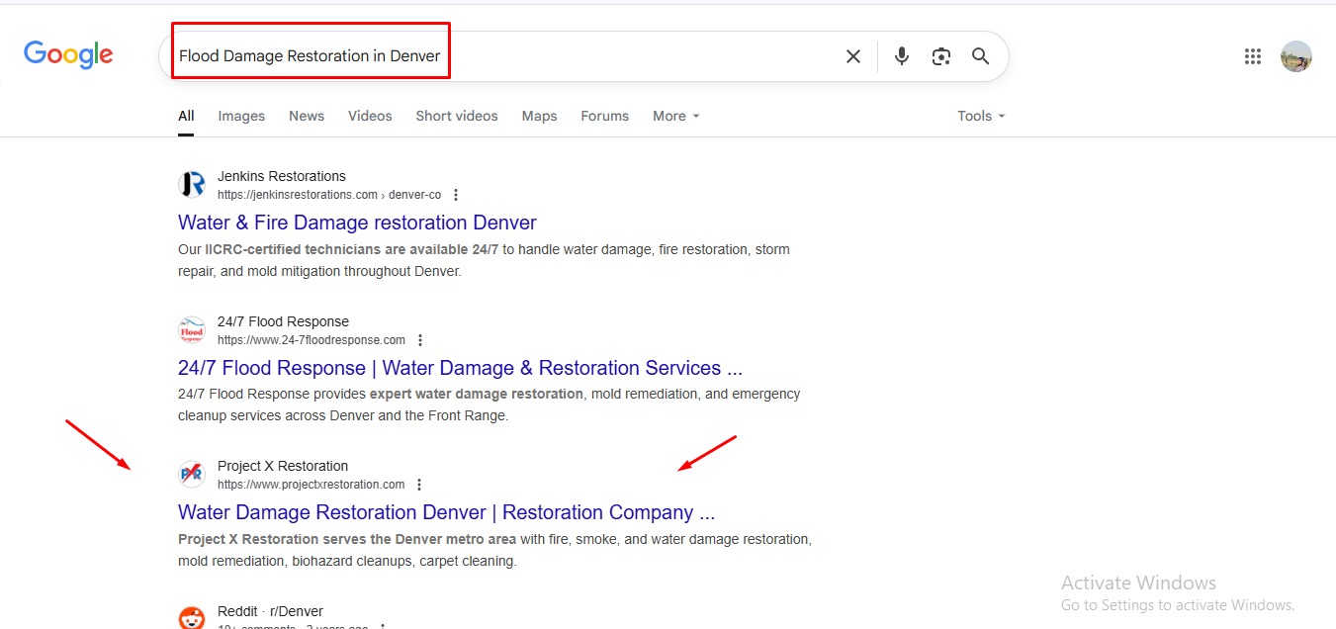Switch to the Images tab
The width and height of the screenshot is (1336, 629).
tap(241, 116)
